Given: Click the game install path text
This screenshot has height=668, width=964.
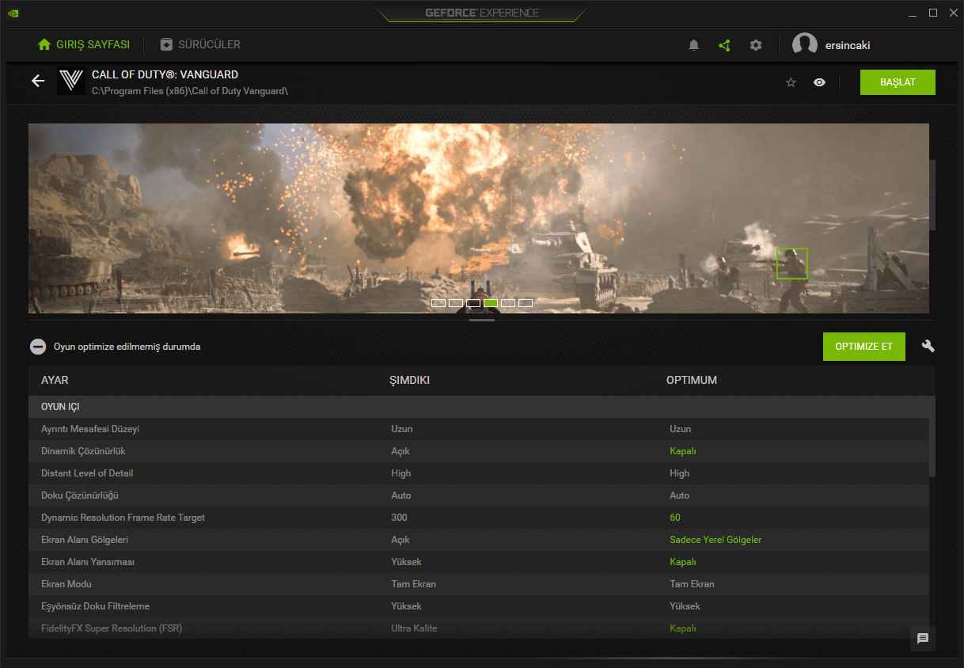Looking at the screenshot, I should (190, 91).
